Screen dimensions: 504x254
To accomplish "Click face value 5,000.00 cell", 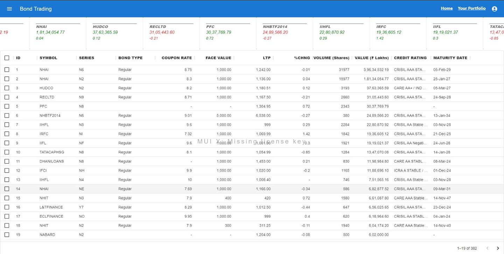I will pyautogui.click(x=224, y=116).
